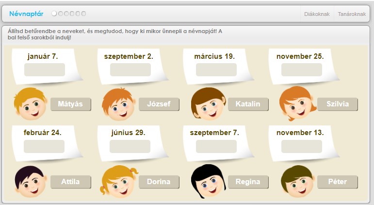Select the Mátyás name tag

point(70,104)
